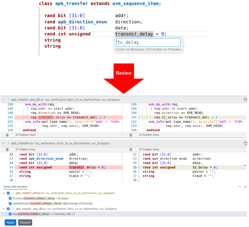Collapse apb_master_driver.sv tree in refactor preview

[4, 193]
